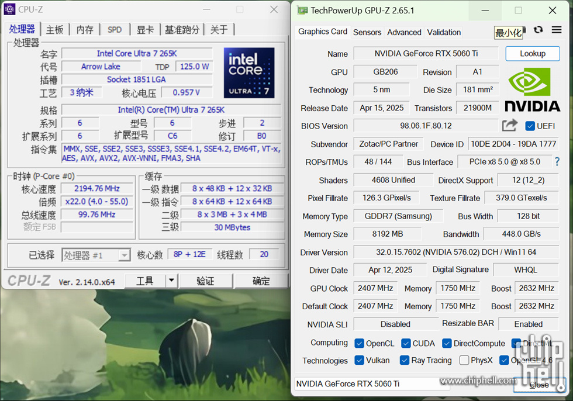Click the PCIe x8 5.0 @ x8 5.0 value
573x401 pixels.
505,162
